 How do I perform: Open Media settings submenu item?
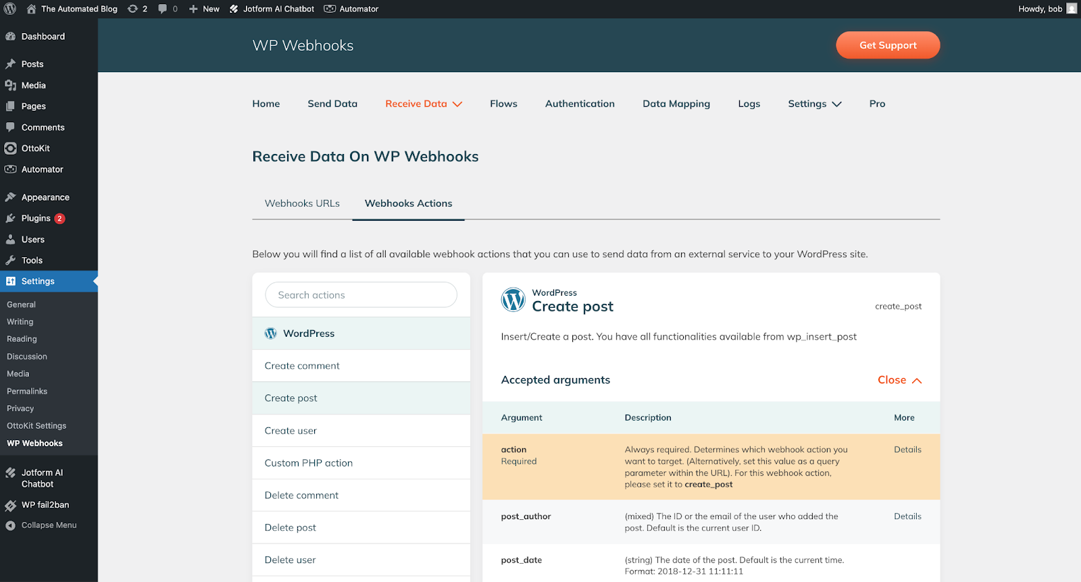tap(18, 374)
